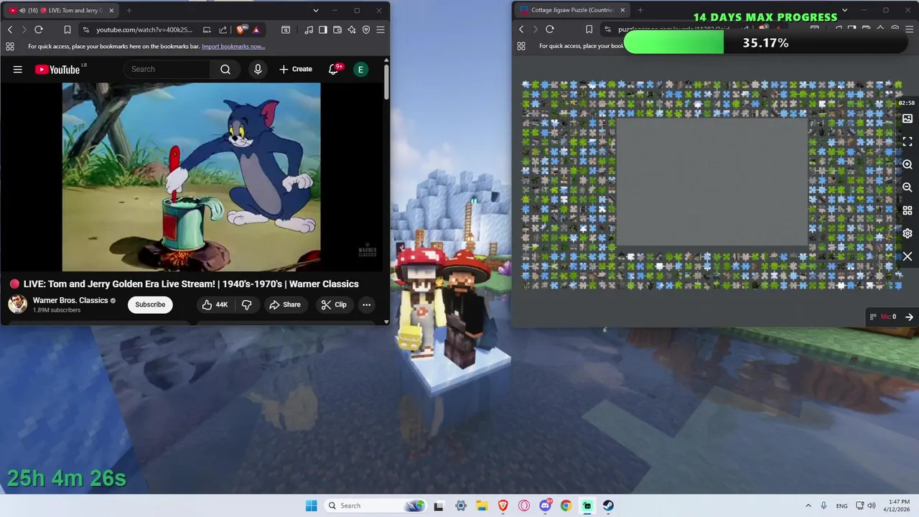Viewport: 919px width, 517px height.
Task: Reload the puzzle page
Action: click(550, 29)
